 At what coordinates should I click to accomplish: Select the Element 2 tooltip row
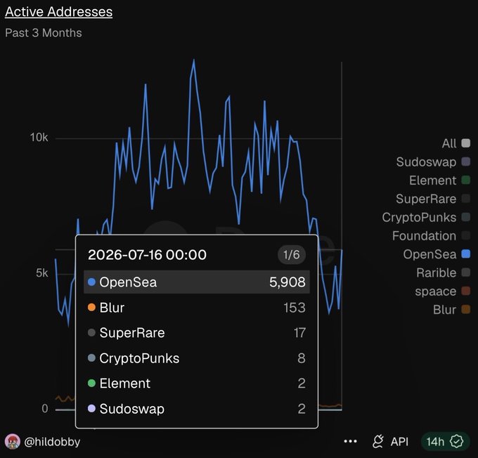pyautogui.click(x=197, y=384)
